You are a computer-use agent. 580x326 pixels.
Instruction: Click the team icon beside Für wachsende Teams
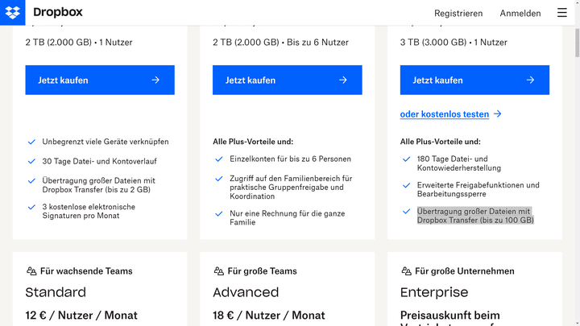[31, 271]
